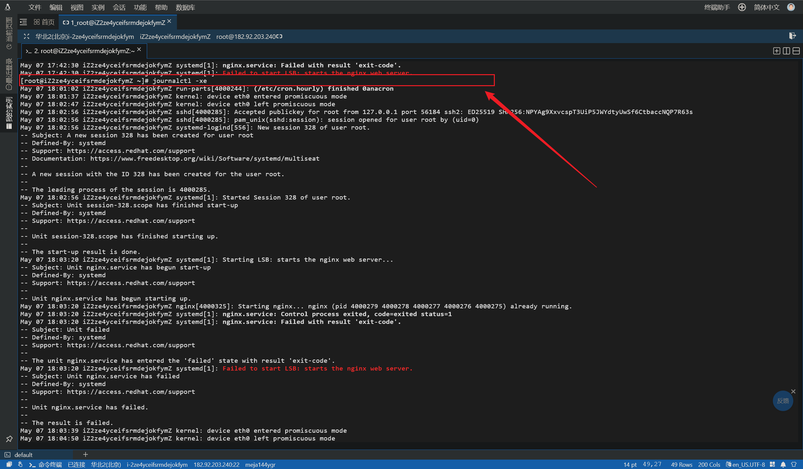
Task: Open the 会话 menu
Action: coord(119,7)
